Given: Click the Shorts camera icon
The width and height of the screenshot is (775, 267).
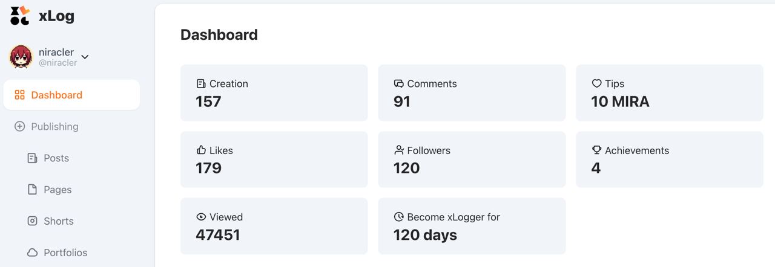Looking at the screenshot, I should [33, 221].
